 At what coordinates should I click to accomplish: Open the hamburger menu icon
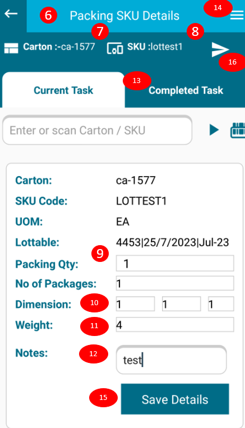click(237, 16)
